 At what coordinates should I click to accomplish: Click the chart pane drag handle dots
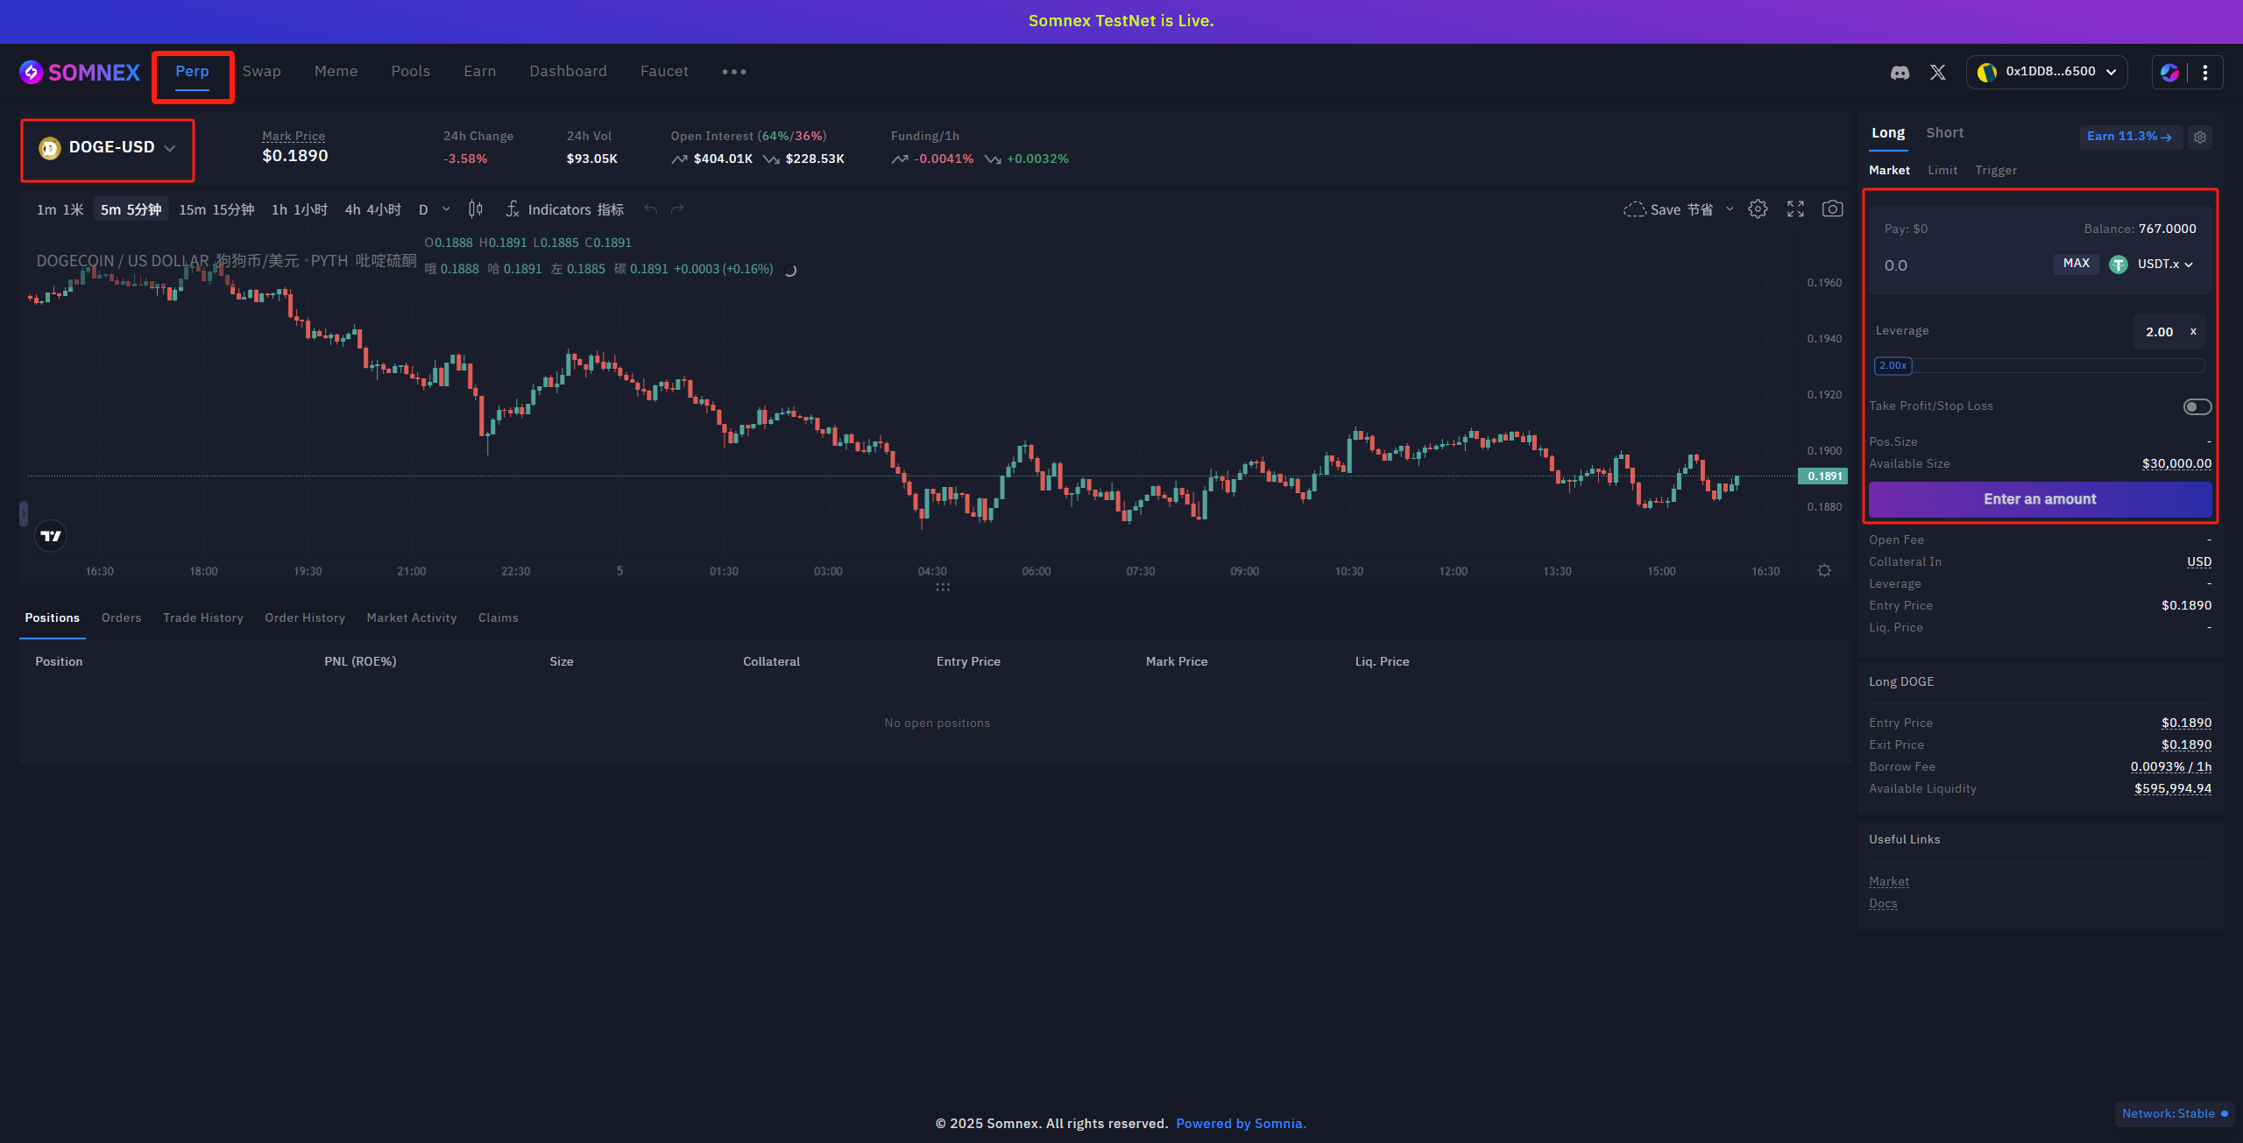(x=943, y=588)
